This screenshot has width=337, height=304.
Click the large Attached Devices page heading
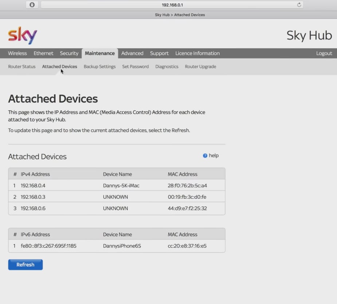53,99
